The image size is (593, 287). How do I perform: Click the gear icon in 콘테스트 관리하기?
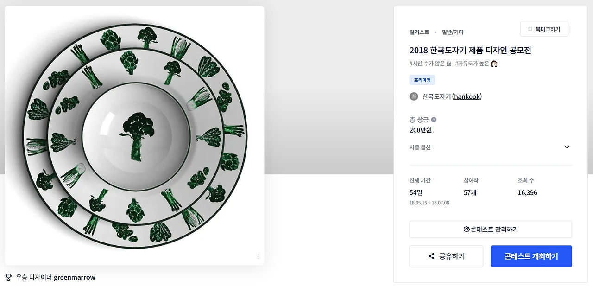[467, 229]
